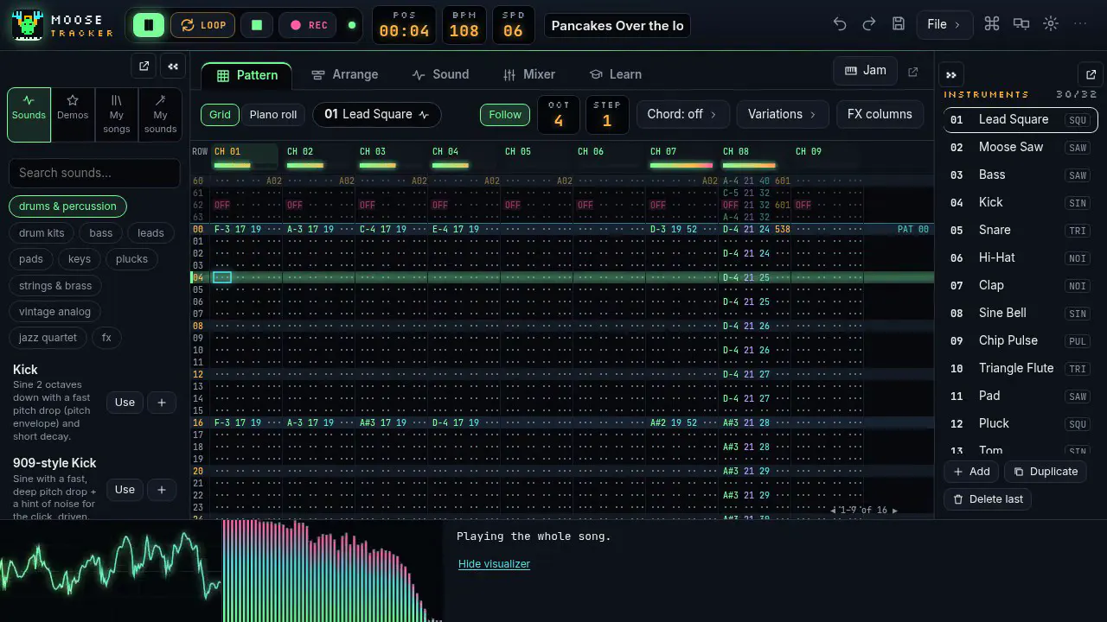Image resolution: width=1107 pixels, height=622 pixels.
Task: Duplicate the selected instrument
Action: pyautogui.click(x=1046, y=472)
